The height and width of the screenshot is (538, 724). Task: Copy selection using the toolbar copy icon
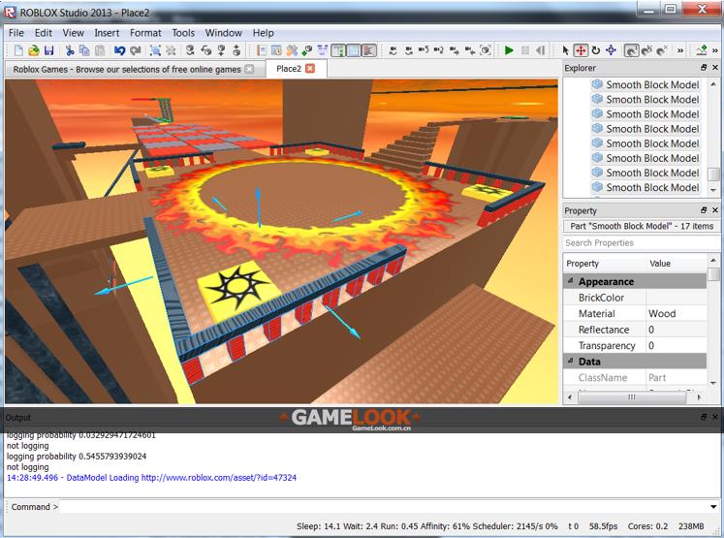84,50
